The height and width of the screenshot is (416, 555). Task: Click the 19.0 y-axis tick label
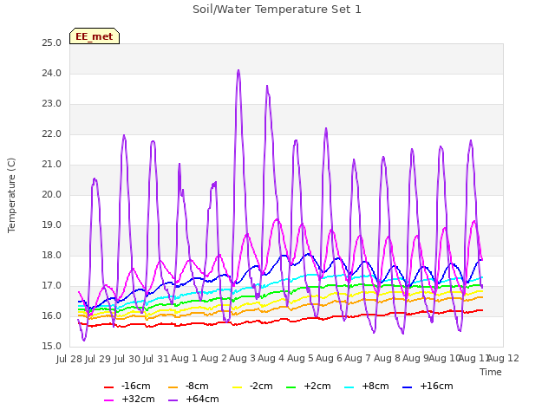(x=52, y=225)
